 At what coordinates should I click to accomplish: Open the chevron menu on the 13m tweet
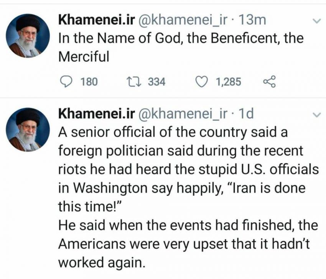click(x=316, y=22)
